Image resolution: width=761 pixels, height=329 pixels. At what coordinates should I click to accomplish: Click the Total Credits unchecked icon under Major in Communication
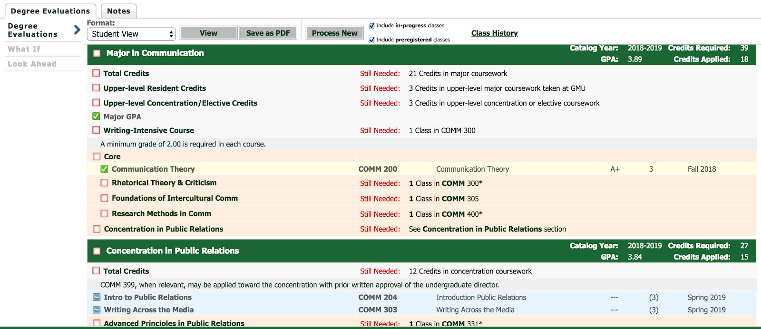coord(96,73)
